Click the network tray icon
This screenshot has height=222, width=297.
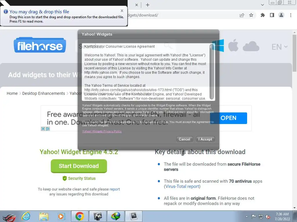click(261, 217)
